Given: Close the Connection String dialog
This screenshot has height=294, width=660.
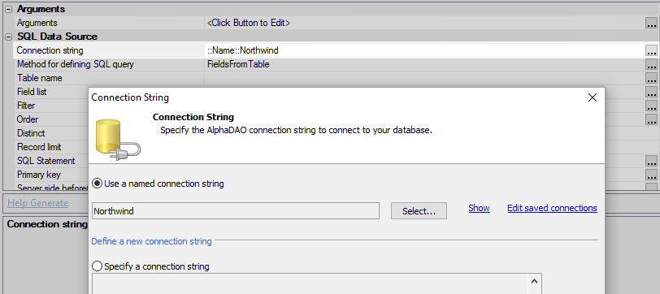Looking at the screenshot, I should 593,97.
